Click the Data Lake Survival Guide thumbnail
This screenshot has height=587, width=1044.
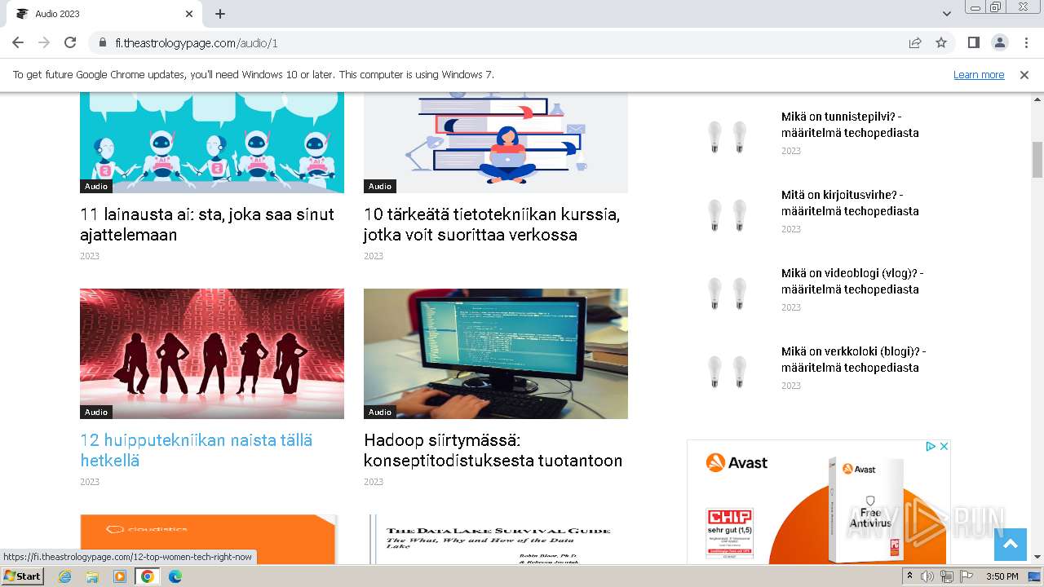(x=496, y=539)
